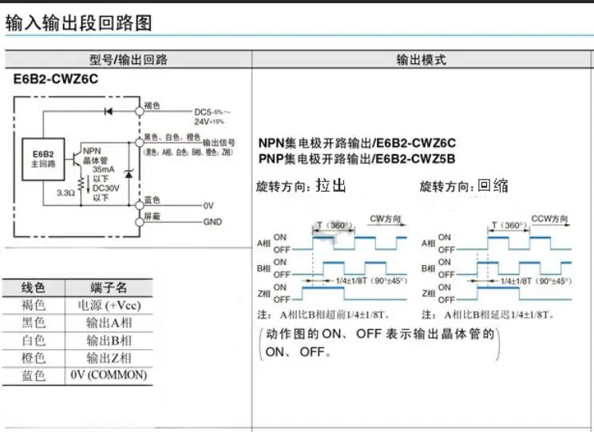This screenshot has height=432, width=594.
Task: Click the 0V (COMMON) table cell
Action: (x=109, y=375)
